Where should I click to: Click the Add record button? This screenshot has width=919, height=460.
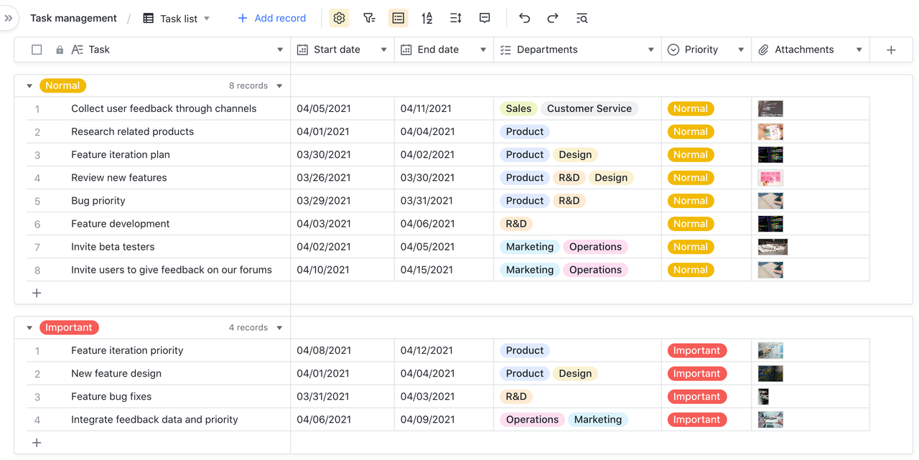tap(271, 18)
